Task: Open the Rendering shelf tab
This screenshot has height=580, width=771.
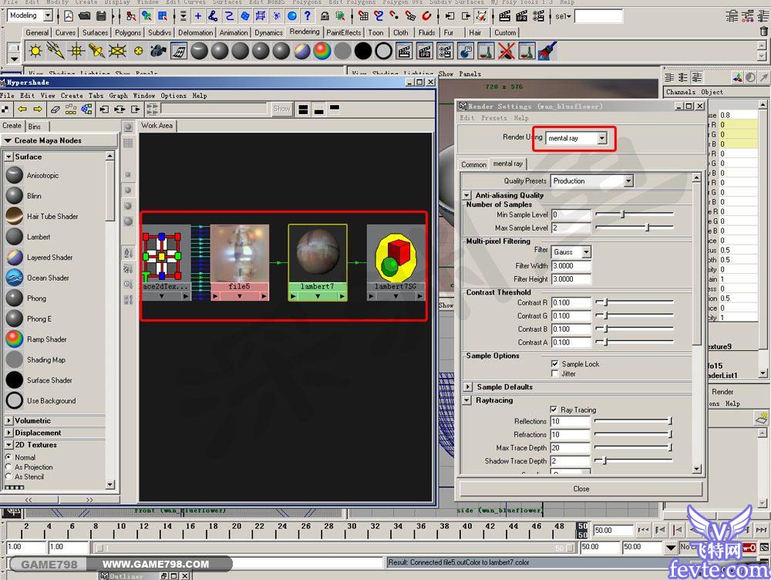Action: pyautogui.click(x=305, y=32)
